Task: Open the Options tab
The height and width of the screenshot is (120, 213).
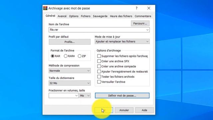Action: [x=74, y=16]
